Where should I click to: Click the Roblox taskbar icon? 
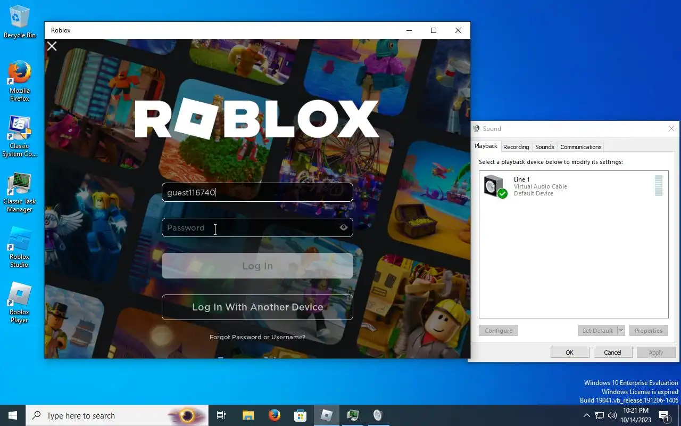pos(327,415)
